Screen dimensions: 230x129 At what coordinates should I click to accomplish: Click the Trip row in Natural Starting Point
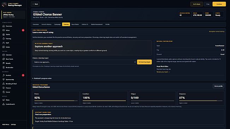pos(190,50)
